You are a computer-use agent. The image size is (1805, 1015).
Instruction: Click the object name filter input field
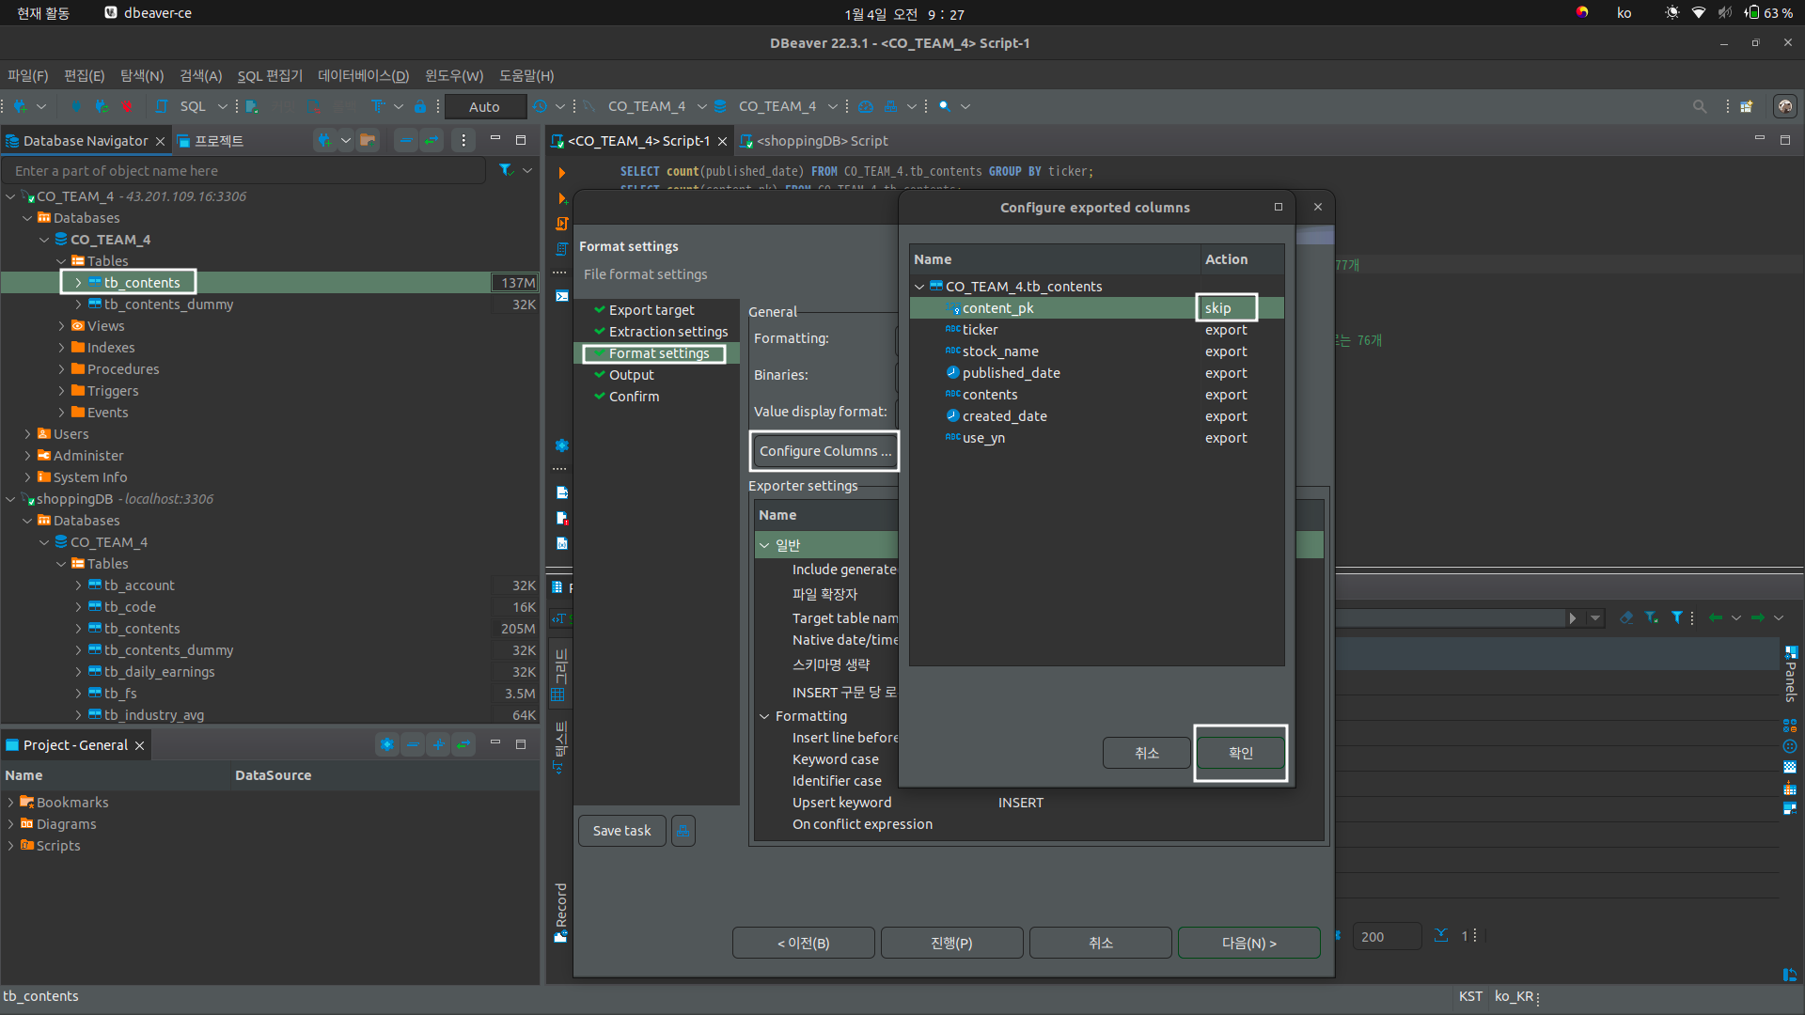pyautogui.click(x=244, y=170)
